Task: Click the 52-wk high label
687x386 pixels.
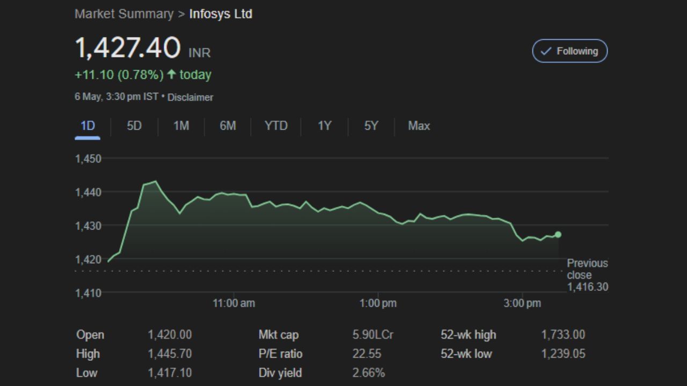Action: click(x=469, y=335)
